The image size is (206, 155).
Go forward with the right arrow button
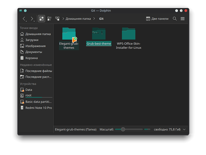[x=32, y=19]
